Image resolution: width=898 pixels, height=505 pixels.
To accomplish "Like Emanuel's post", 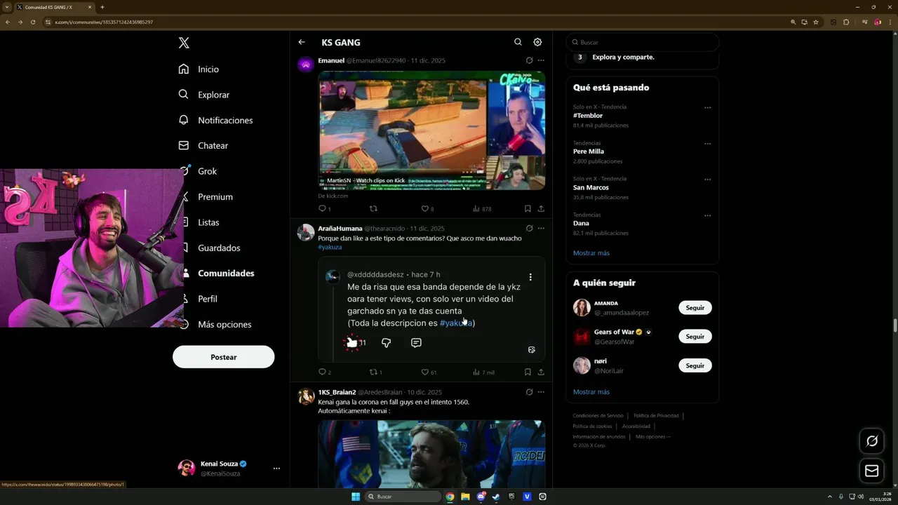I will (x=424, y=208).
